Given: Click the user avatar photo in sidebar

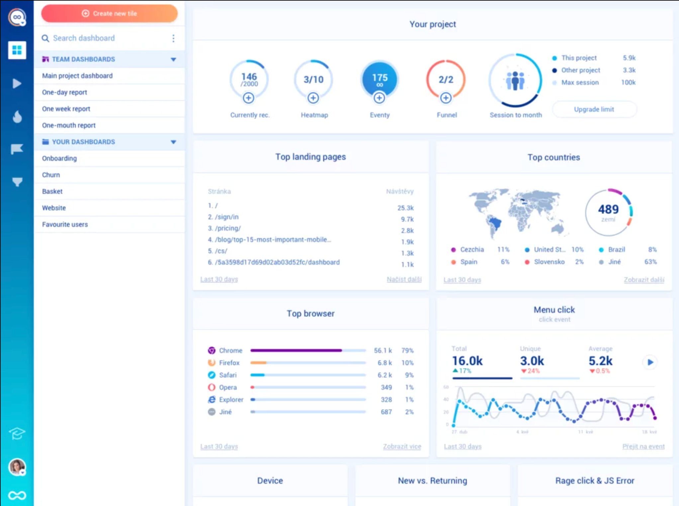Looking at the screenshot, I should (17, 467).
